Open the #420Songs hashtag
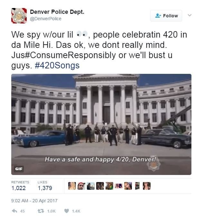This screenshot has width=203, height=218. [x=57, y=65]
